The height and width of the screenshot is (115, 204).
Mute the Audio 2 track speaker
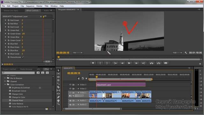(70, 104)
